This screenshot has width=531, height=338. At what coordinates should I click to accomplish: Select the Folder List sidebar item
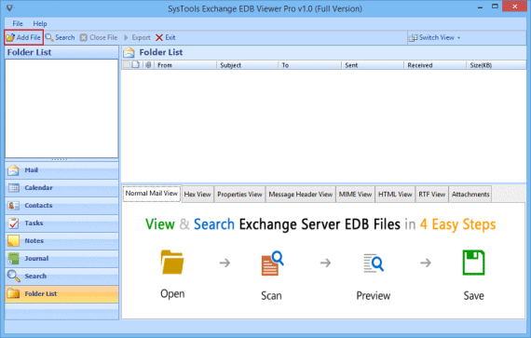click(61, 293)
